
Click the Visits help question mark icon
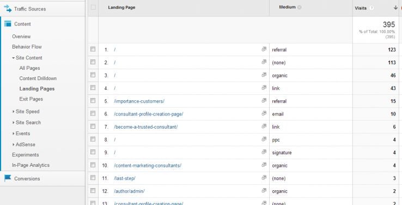point(371,8)
